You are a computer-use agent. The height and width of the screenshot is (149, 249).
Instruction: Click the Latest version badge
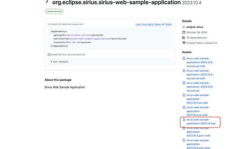click(x=54, y=11)
